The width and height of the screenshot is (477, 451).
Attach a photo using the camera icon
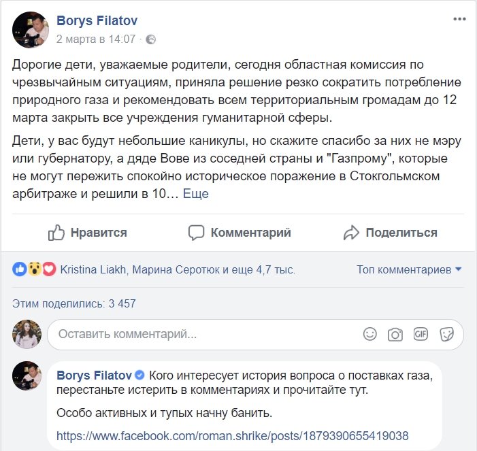395,334
